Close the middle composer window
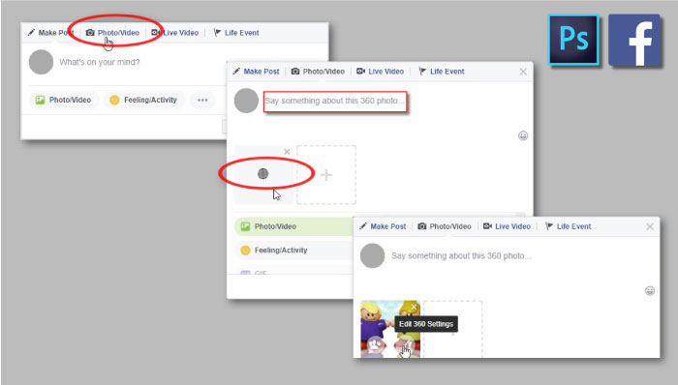Viewport: 678px width, 385px height. [523, 72]
